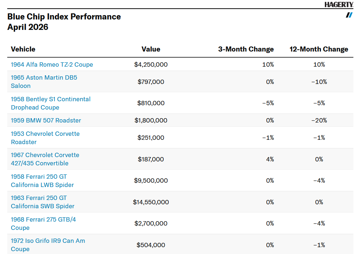357x254 pixels.
Task: Click the $14,550,000 value cell
Action: [151, 202]
